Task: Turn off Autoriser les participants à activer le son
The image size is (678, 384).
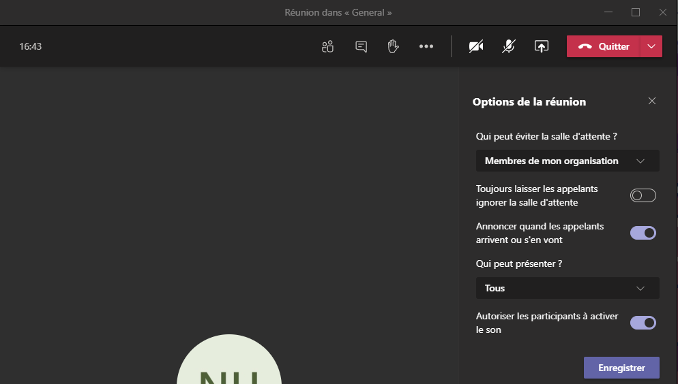Action: coord(643,323)
